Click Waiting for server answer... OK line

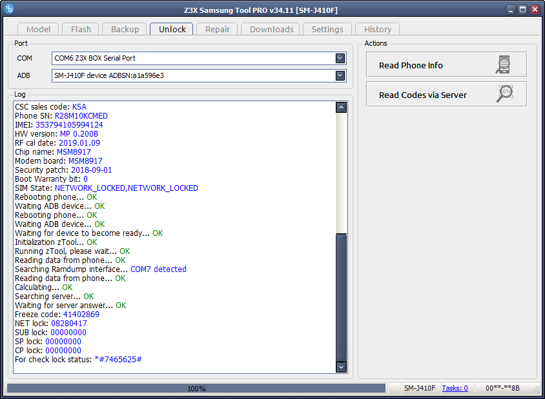[70, 306]
